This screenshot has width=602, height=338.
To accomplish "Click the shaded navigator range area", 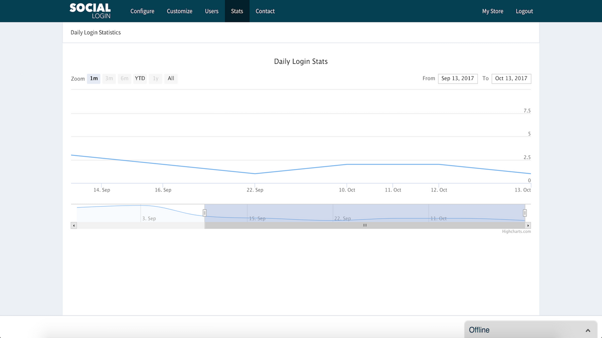I will tap(364, 213).
